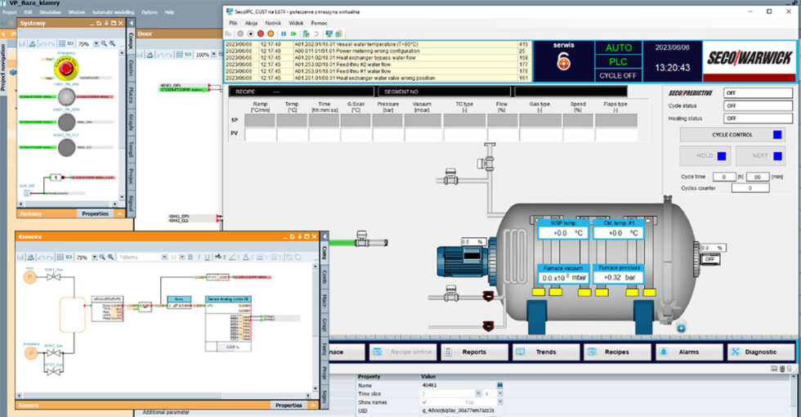Toggle the grid icon in Komora toolbar

[60, 257]
